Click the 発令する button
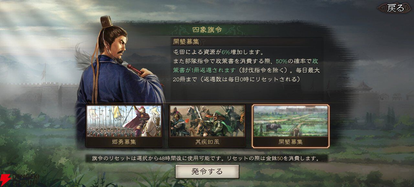Viewport: 414px width, 187px height. click(x=207, y=171)
